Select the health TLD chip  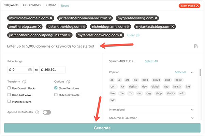pyautogui.click(x=177, y=87)
